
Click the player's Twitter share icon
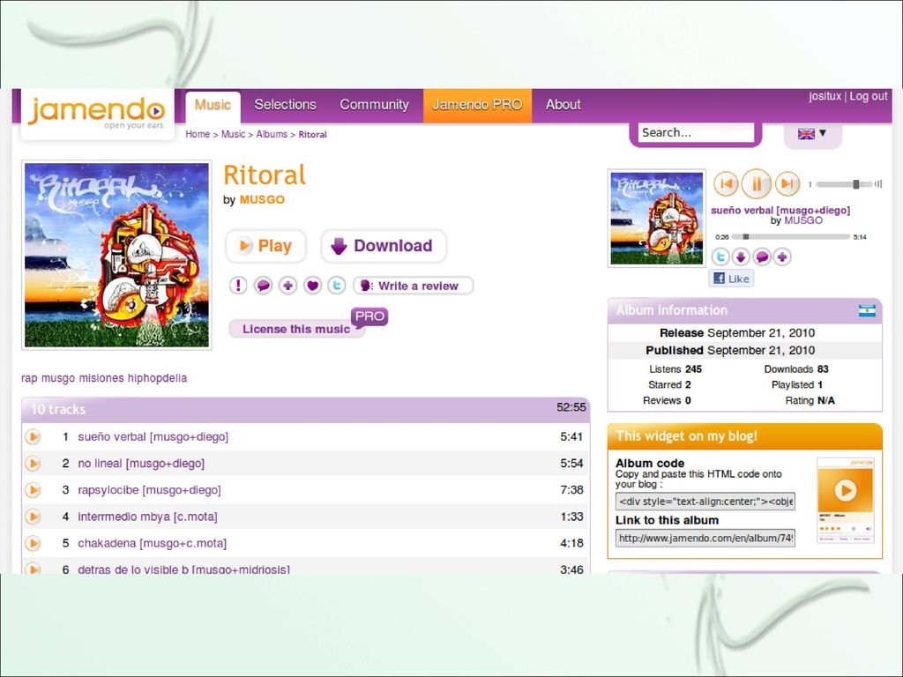pyautogui.click(x=720, y=257)
